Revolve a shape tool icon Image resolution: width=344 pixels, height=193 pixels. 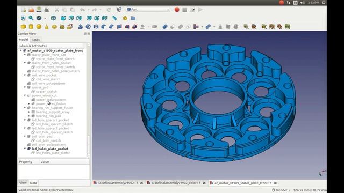[x=88, y=27]
